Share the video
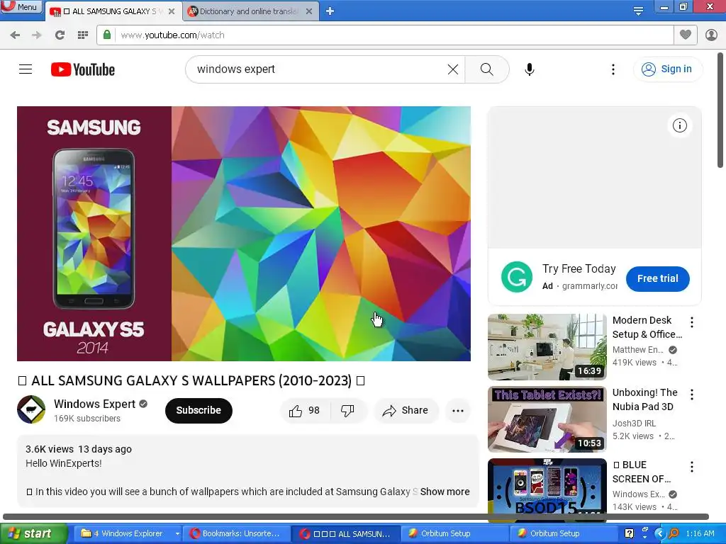The width and height of the screenshot is (726, 544). click(x=406, y=410)
